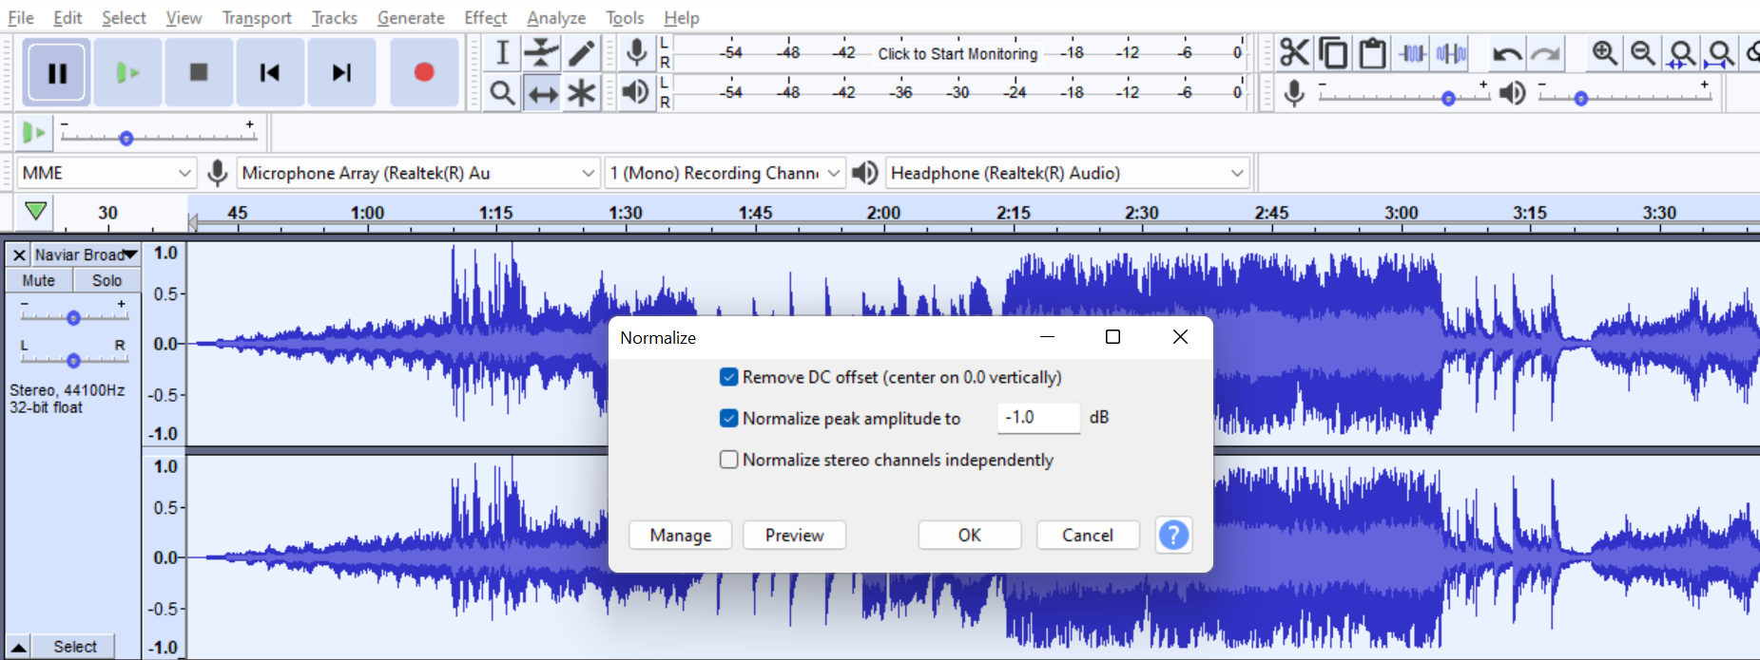Select the Time Shift tool

[x=542, y=93]
